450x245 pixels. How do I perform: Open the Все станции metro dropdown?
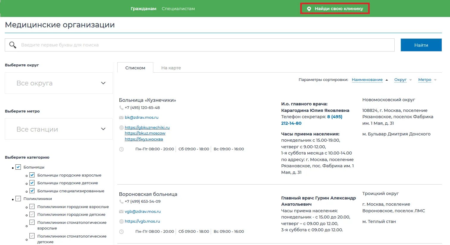pos(59,129)
